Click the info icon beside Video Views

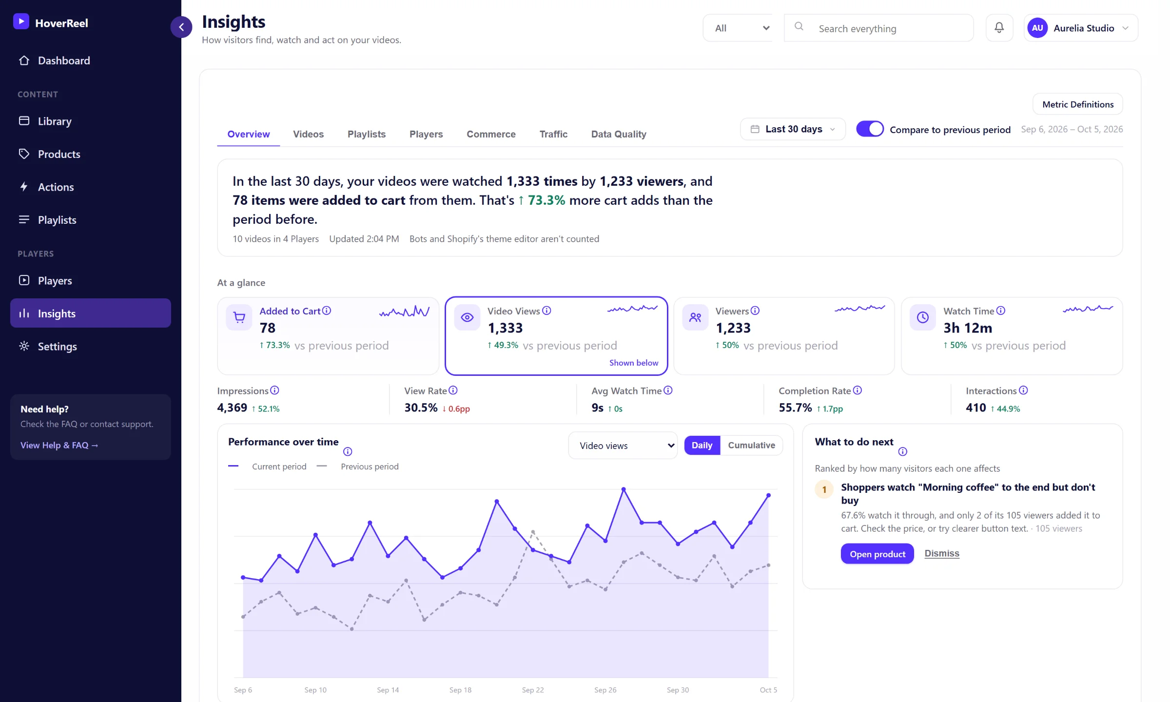click(546, 311)
